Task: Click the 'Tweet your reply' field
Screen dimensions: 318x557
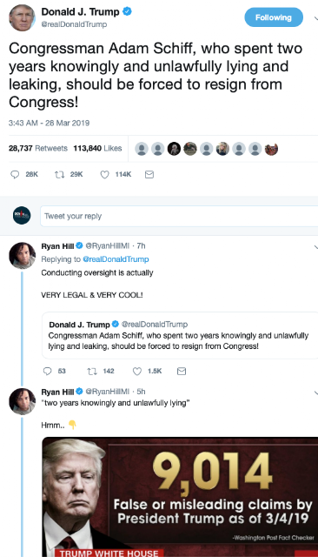Action: pos(179,216)
